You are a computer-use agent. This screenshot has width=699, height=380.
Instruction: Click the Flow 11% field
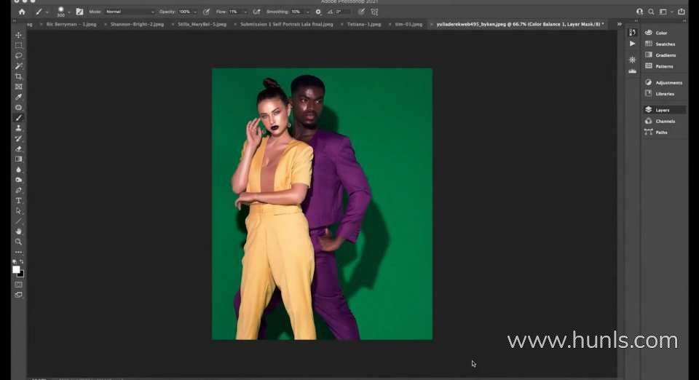click(x=234, y=12)
